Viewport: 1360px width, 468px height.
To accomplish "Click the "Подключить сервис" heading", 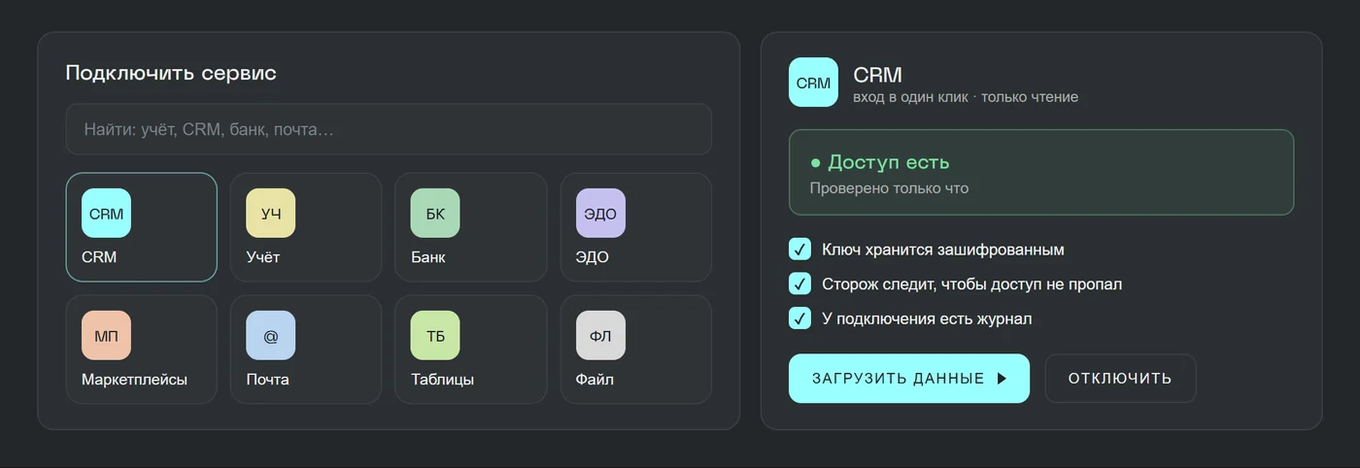I will pyautogui.click(x=171, y=73).
